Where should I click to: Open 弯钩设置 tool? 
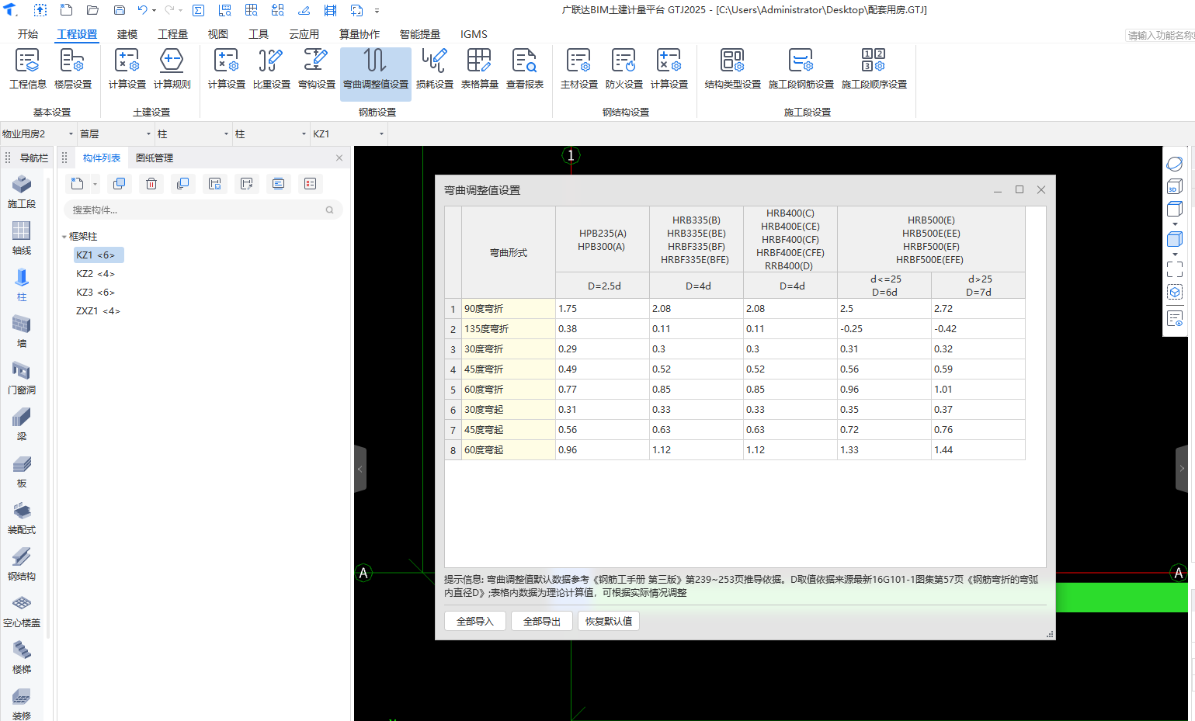point(316,69)
